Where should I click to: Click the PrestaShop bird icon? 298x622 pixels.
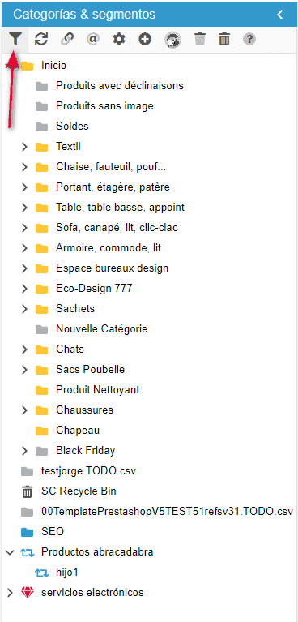[x=173, y=39]
